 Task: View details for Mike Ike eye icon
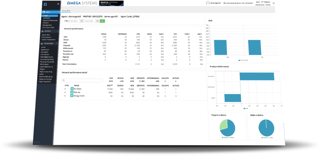point(72,92)
